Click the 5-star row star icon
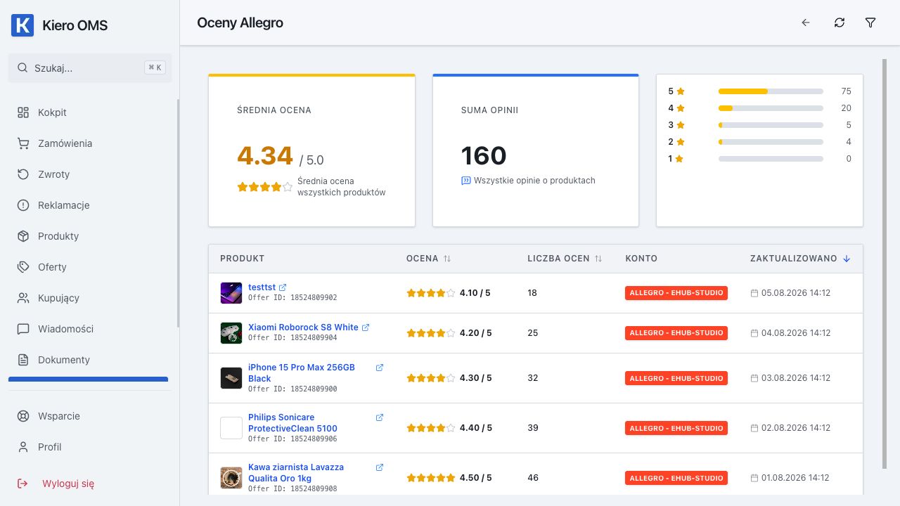 pos(681,91)
